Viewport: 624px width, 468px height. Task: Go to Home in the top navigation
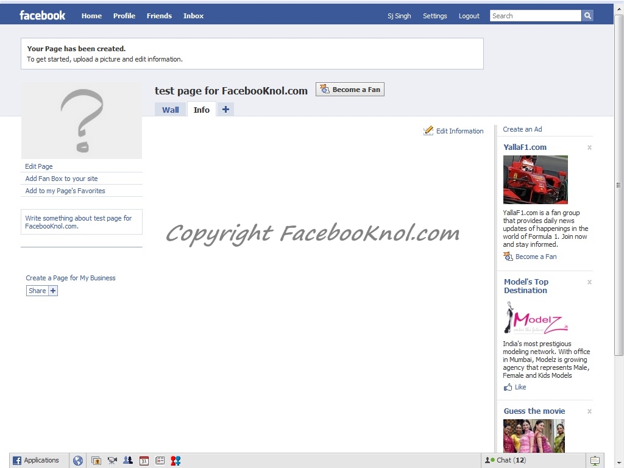(91, 16)
